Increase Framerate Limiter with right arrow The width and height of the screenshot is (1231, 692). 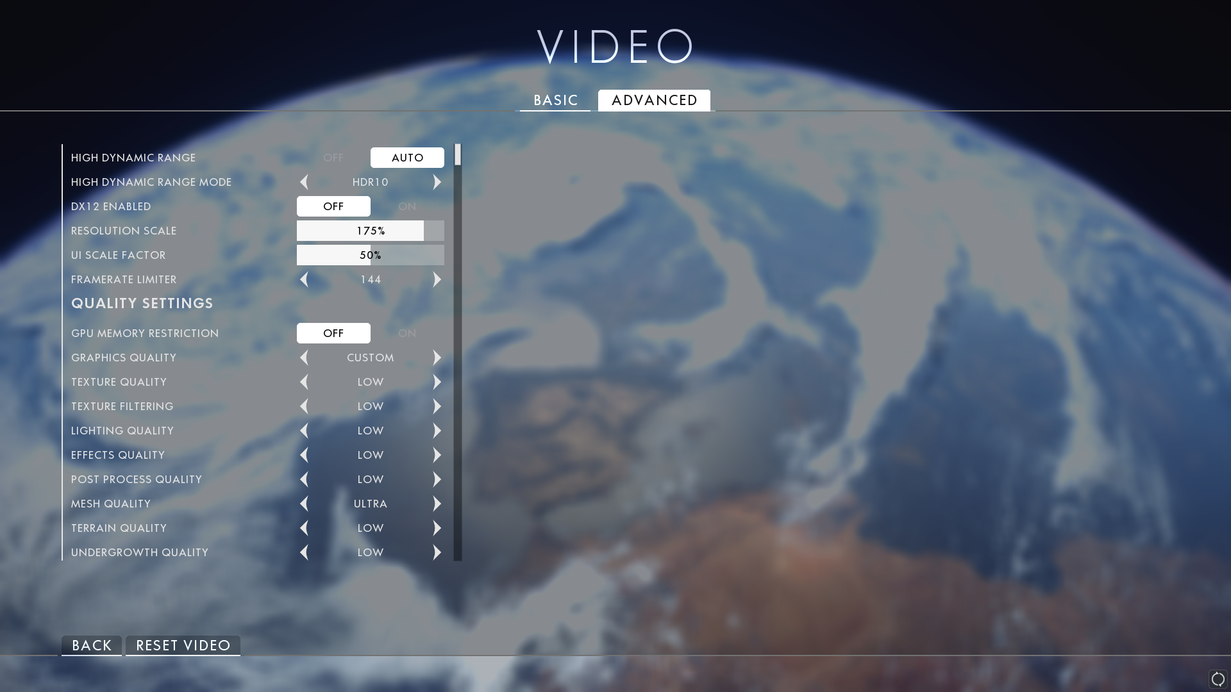(437, 279)
